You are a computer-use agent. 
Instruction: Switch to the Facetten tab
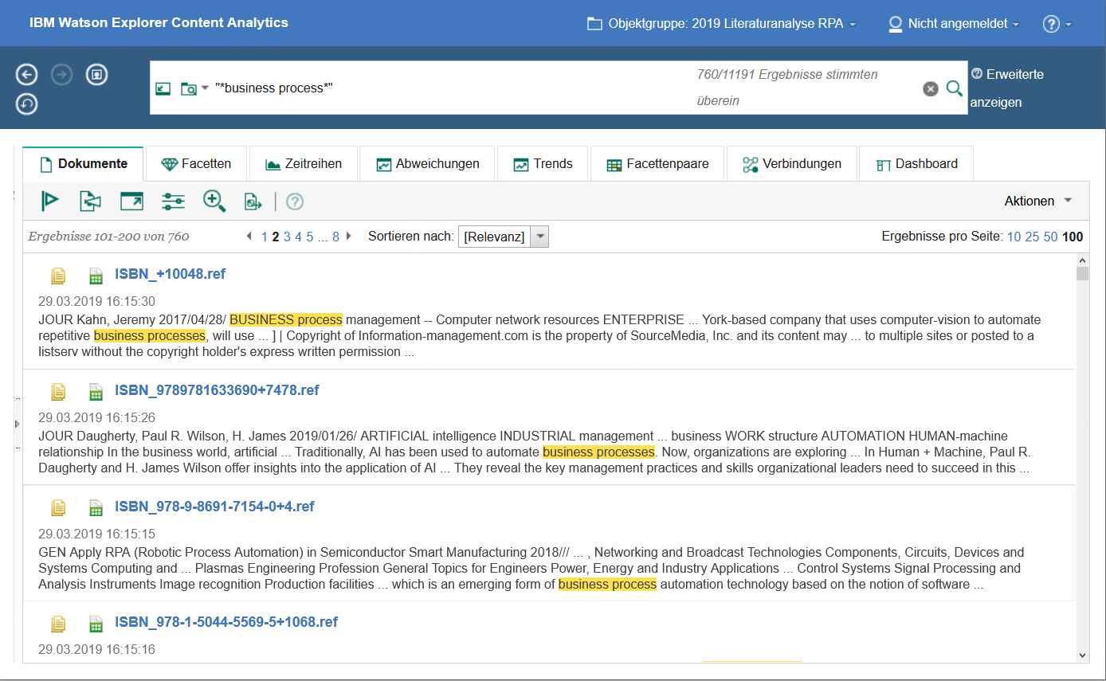[196, 163]
